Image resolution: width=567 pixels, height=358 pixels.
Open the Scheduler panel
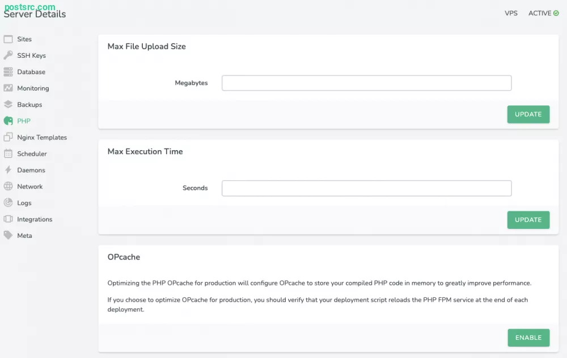point(32,154)
